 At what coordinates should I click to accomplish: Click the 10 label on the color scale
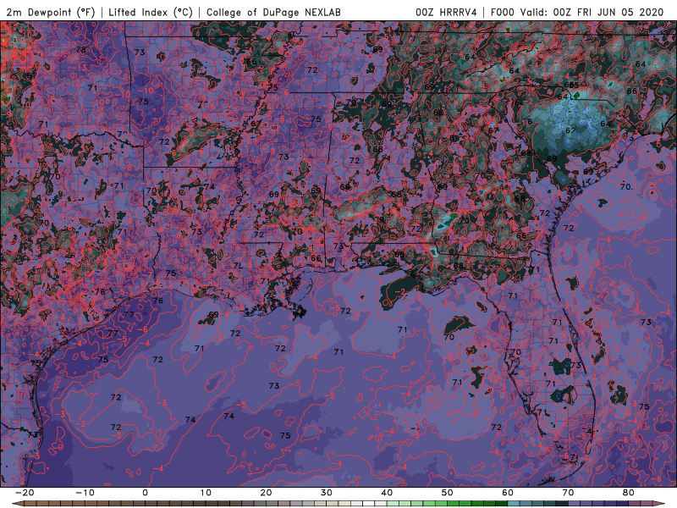click(x=206, y=493)
